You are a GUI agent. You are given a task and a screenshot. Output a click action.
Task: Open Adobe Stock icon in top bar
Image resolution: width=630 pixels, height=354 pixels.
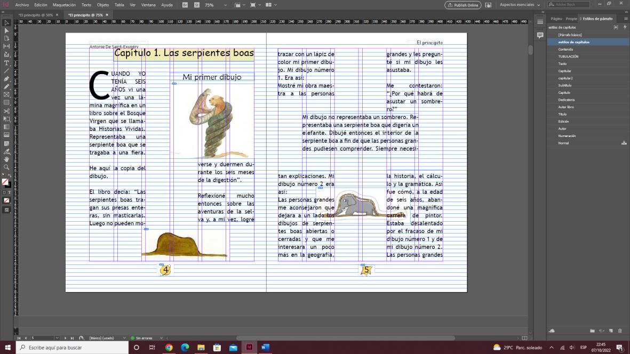click(197, 5)
